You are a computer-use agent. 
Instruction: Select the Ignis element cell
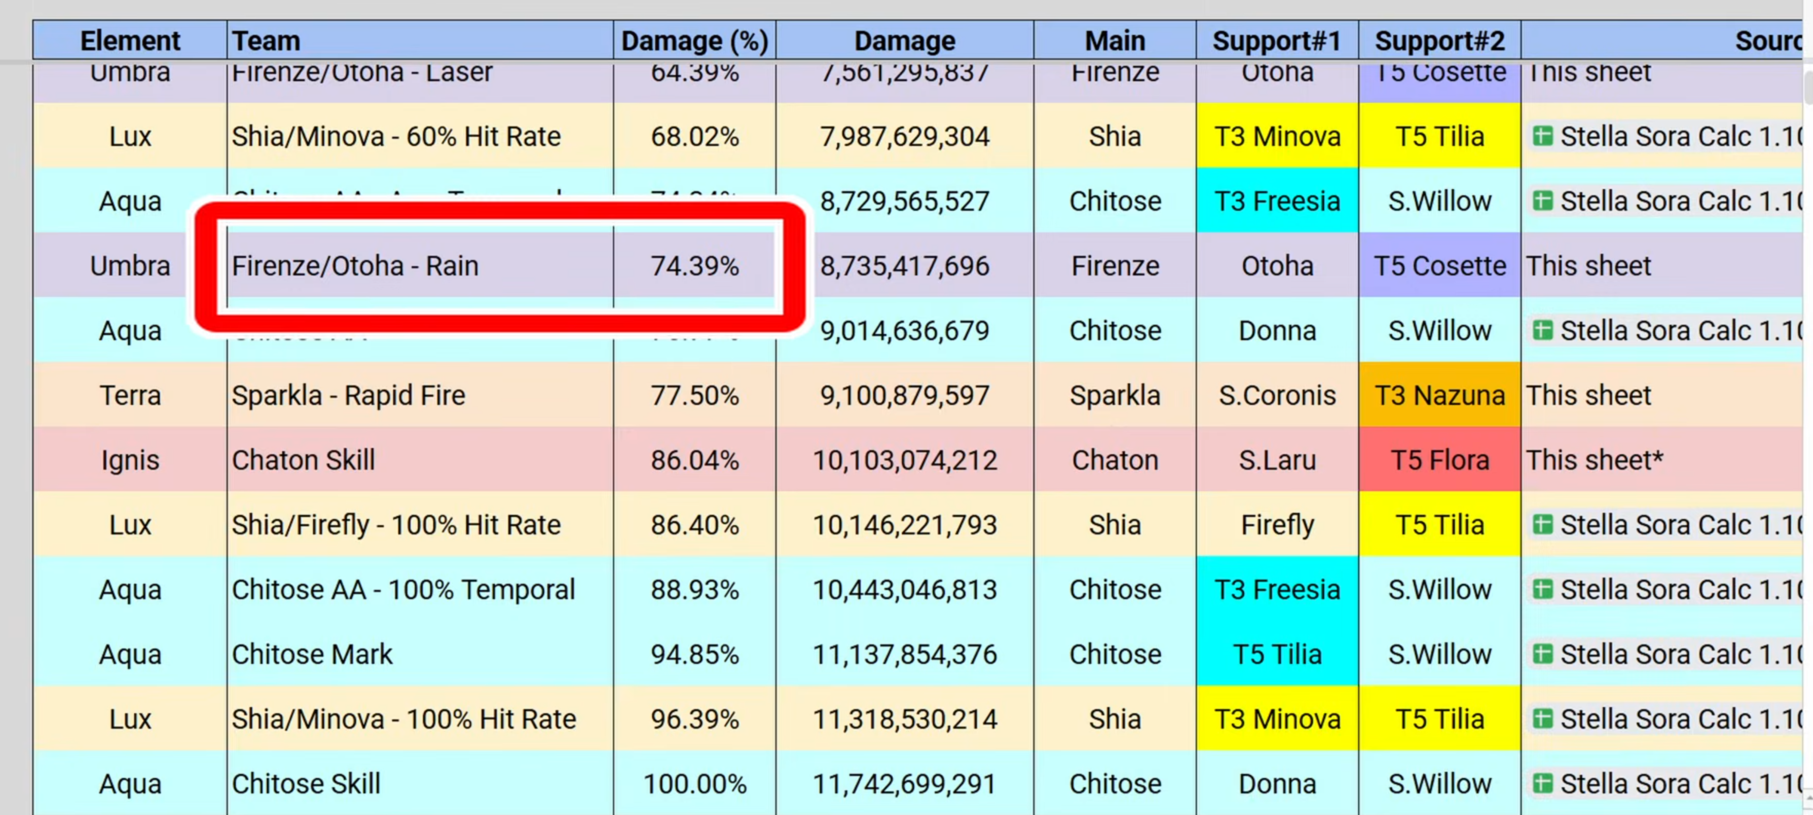click(x=130, y=460)
